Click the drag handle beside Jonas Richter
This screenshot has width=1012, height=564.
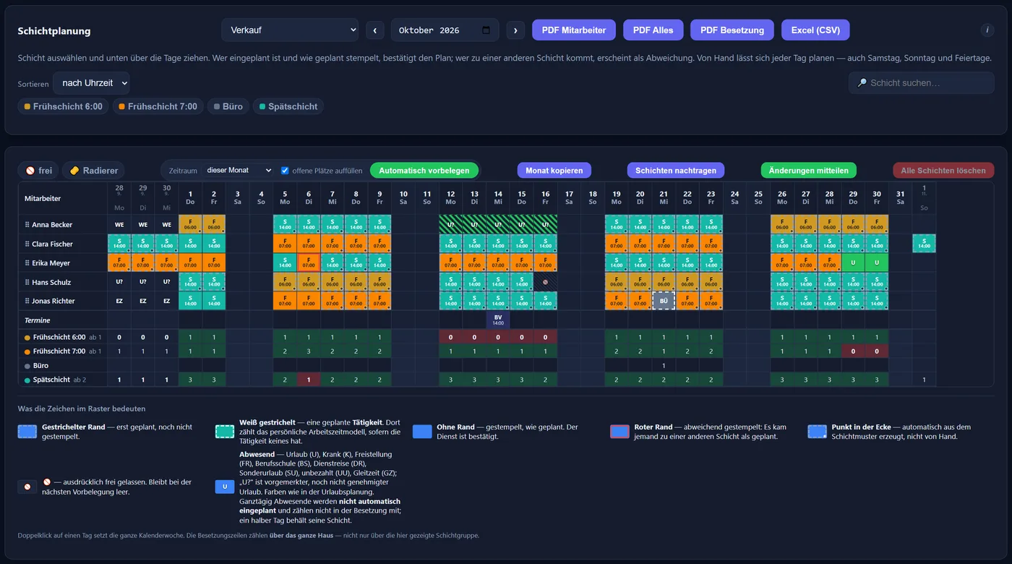(x=27, y=301)
